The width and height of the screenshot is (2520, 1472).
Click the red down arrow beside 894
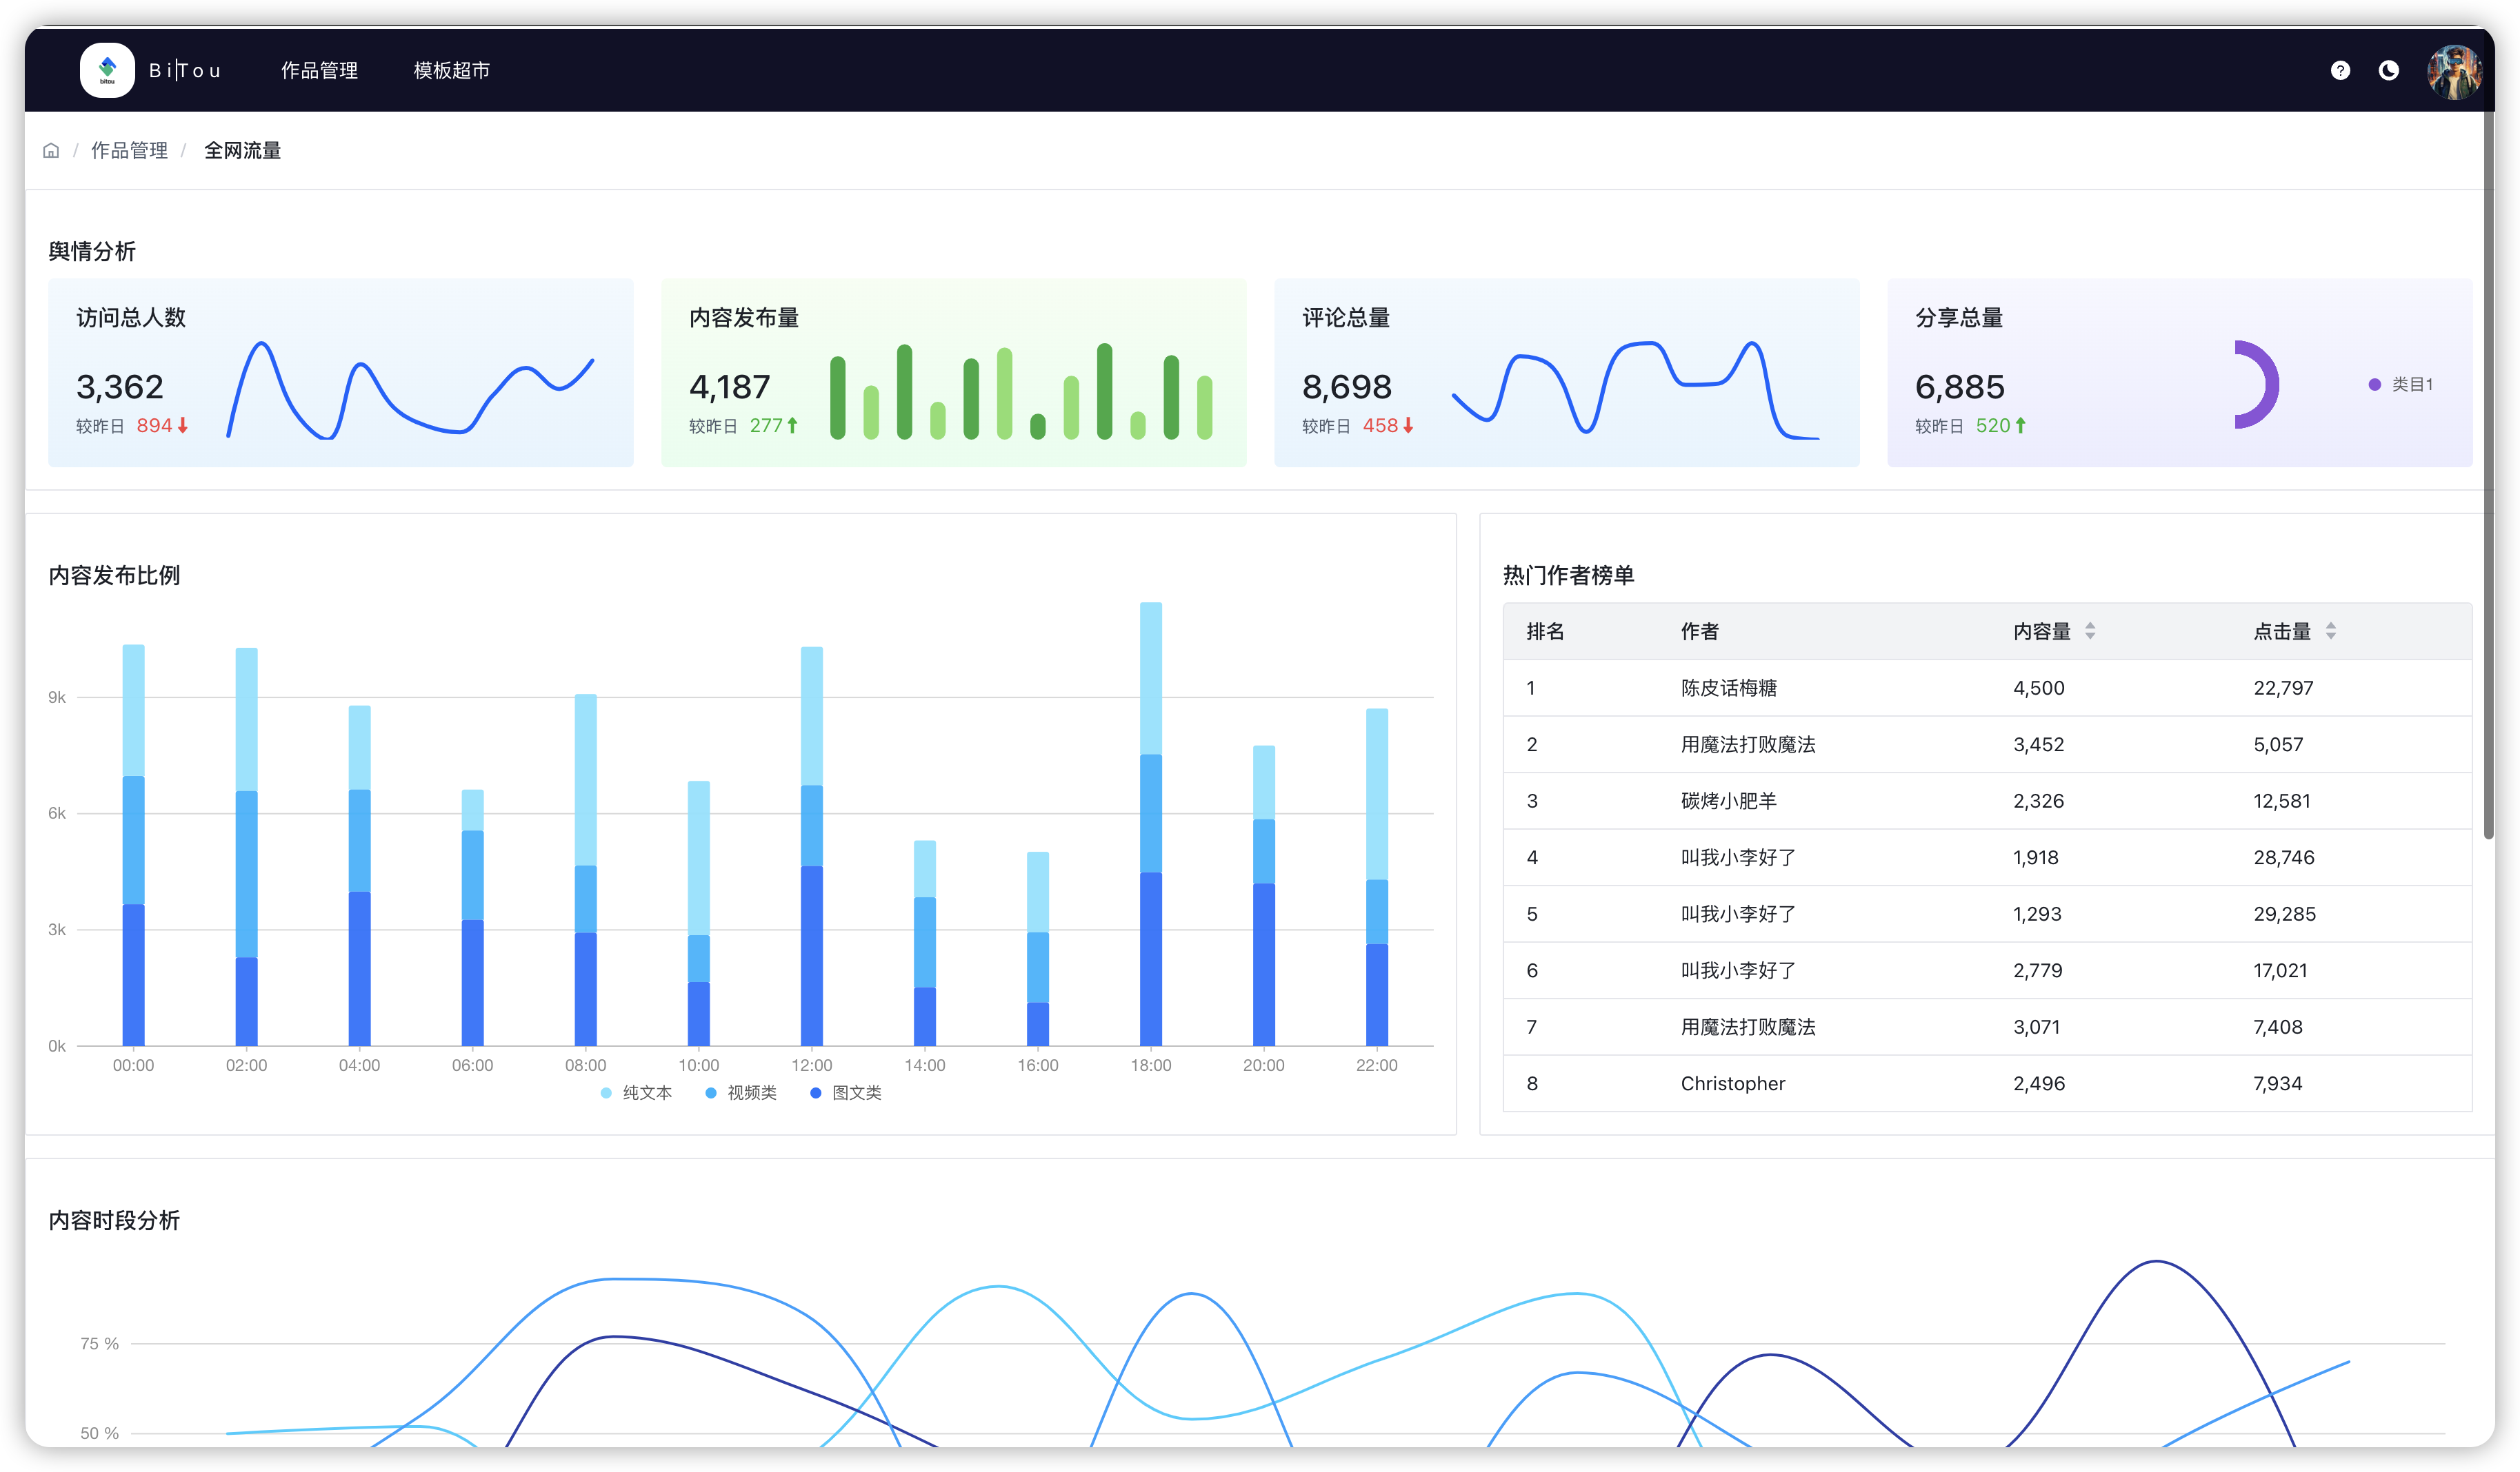click(183, 426)
